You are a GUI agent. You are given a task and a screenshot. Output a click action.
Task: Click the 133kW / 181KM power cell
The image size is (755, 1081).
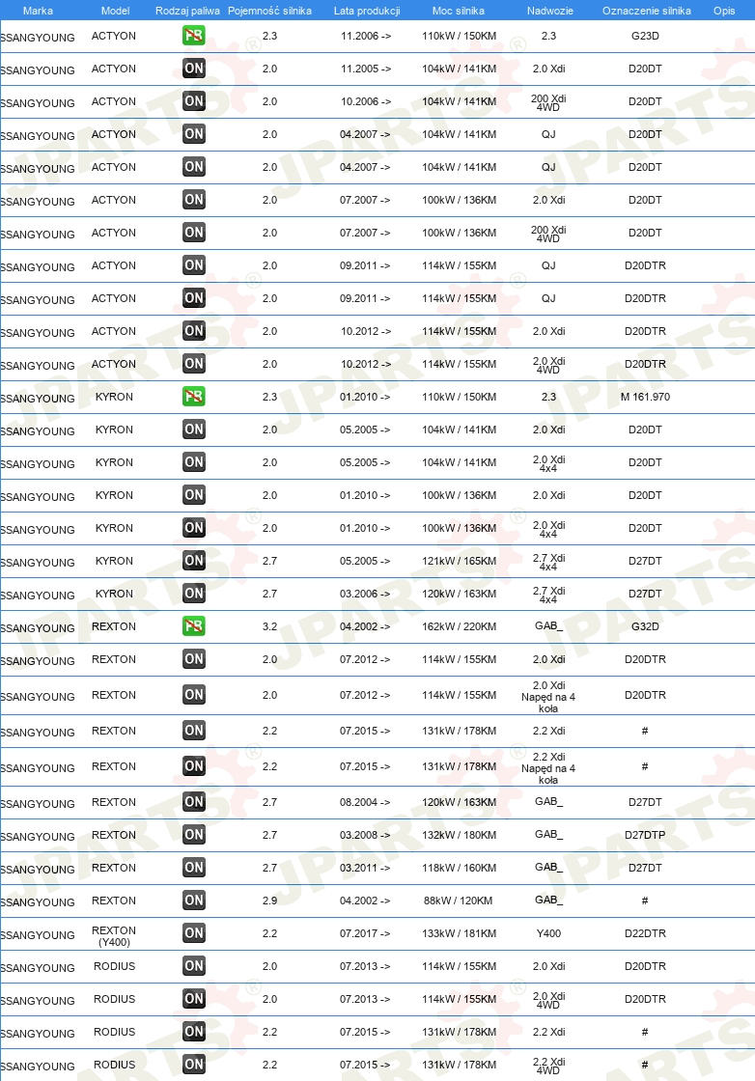pos(460,933)
